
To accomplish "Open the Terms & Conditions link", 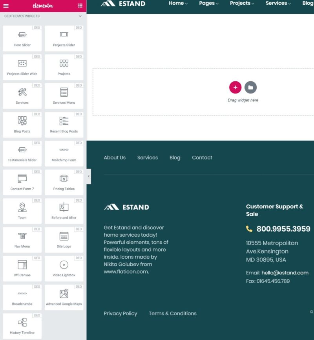I will pos(173,314).
